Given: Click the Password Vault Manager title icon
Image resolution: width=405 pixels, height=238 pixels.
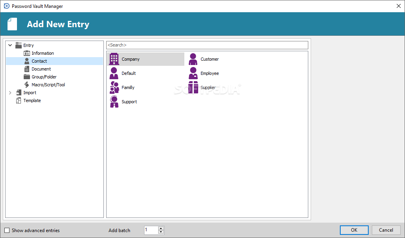Looking at the screenshot, I should pyautogui.click(x=7, y=6).
